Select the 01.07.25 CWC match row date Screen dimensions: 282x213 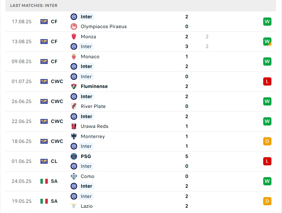click(x=22, y=81)
